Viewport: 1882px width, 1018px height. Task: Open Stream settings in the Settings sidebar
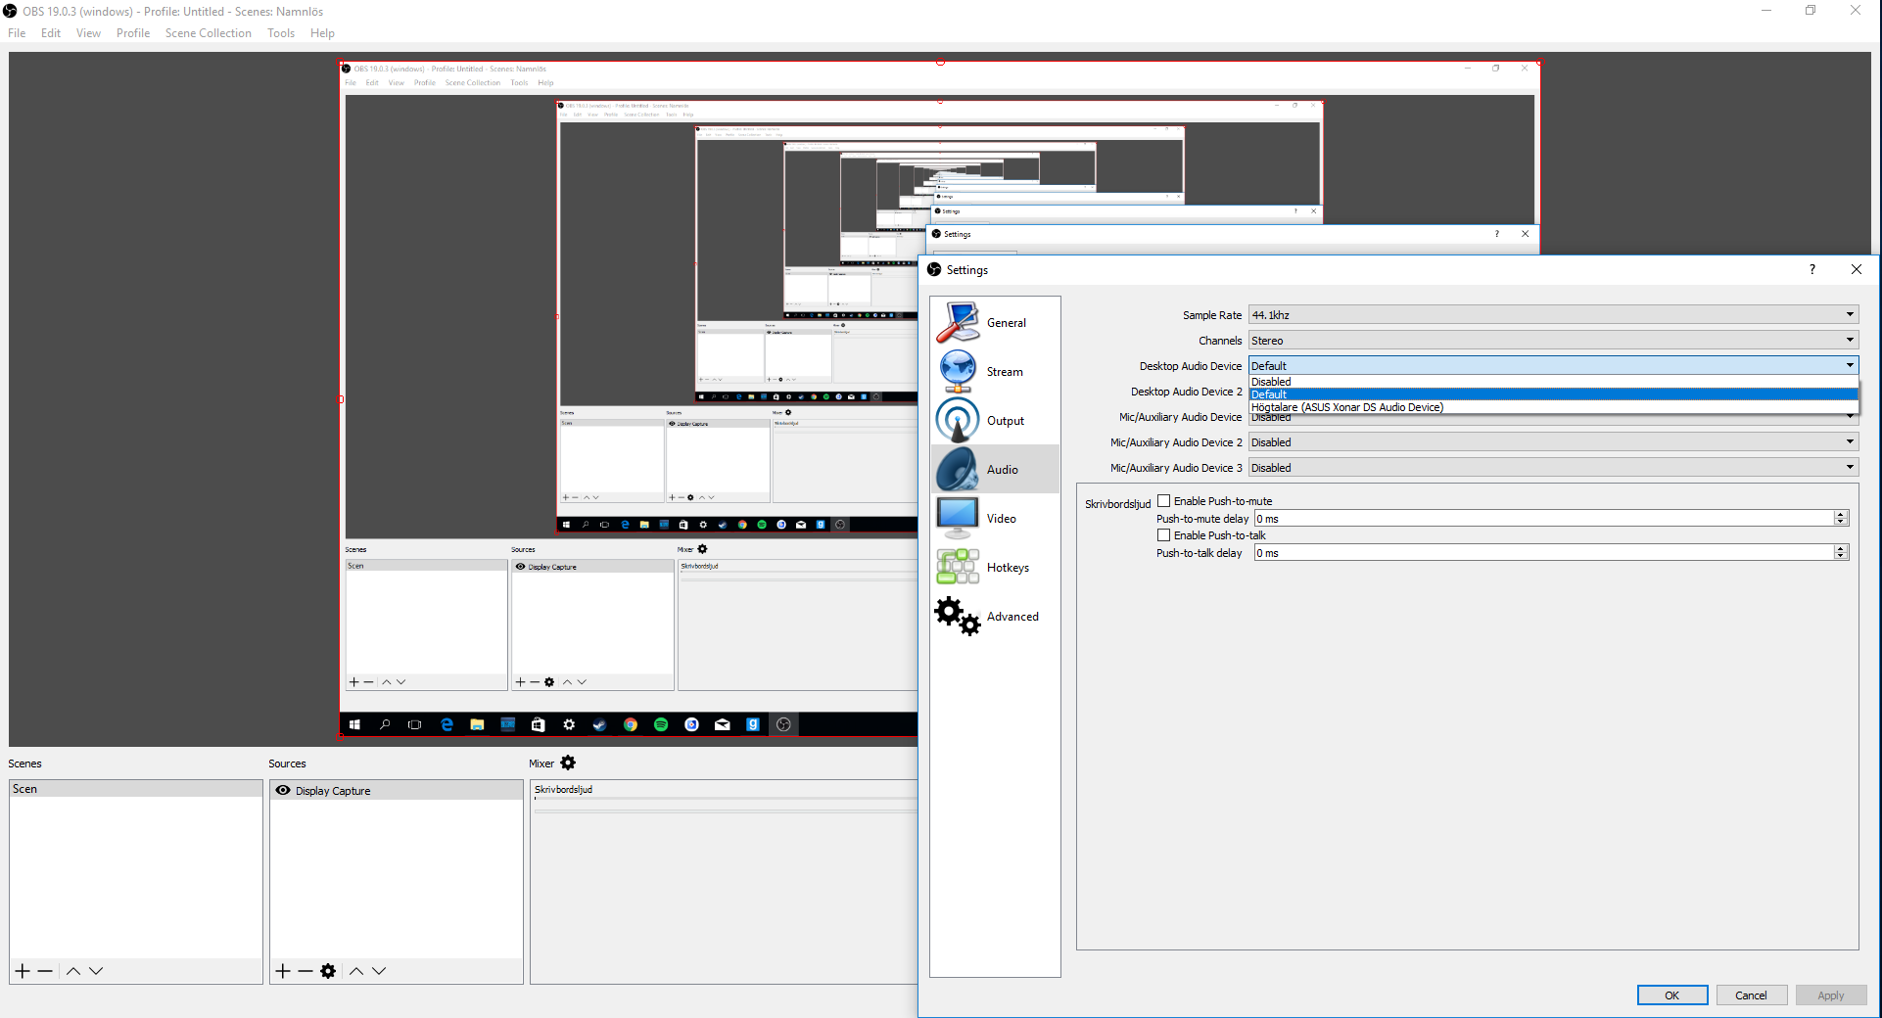point(995,371)
